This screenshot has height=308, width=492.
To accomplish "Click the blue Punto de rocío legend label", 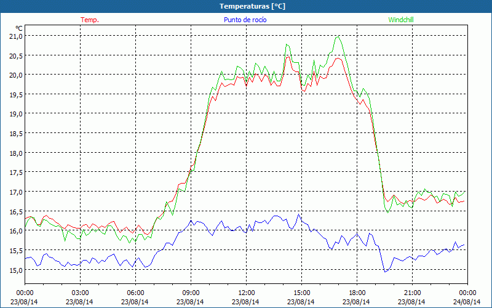I will click(x=245, y=20).
